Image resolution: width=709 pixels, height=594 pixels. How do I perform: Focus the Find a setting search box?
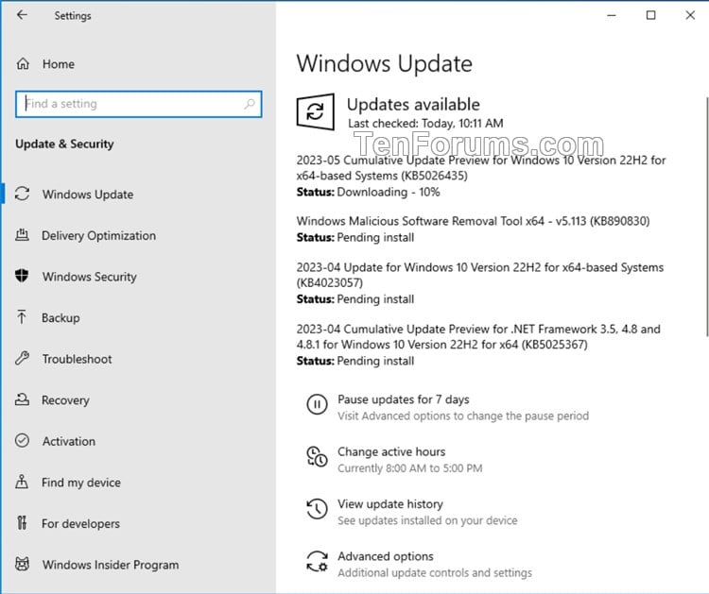coord(138,104)
